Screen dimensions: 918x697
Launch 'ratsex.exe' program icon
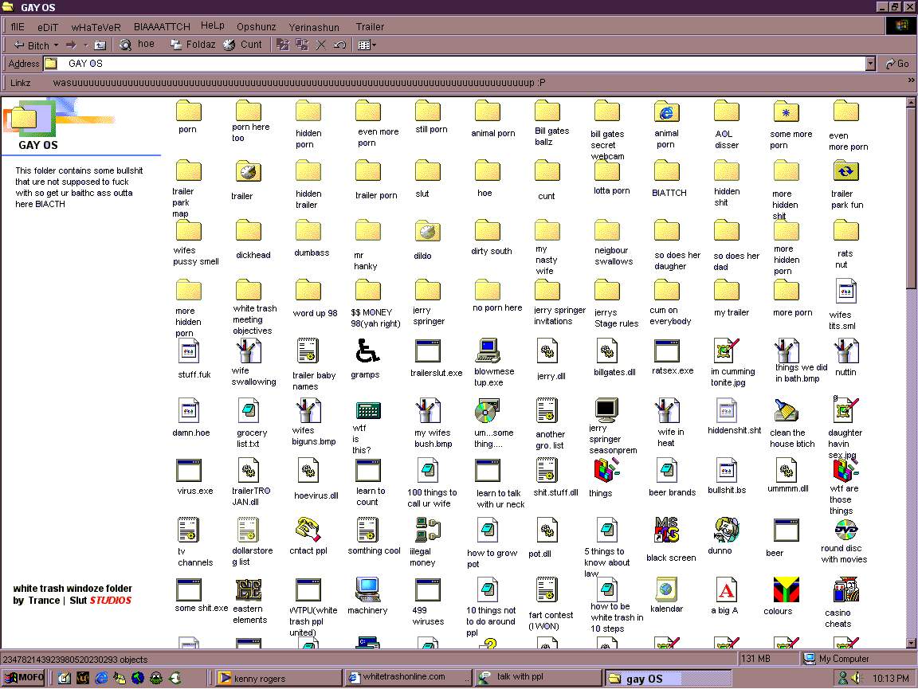(666, 350)
